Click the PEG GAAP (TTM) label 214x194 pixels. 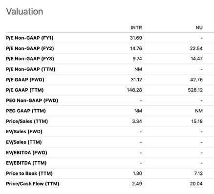click(26, 111)
